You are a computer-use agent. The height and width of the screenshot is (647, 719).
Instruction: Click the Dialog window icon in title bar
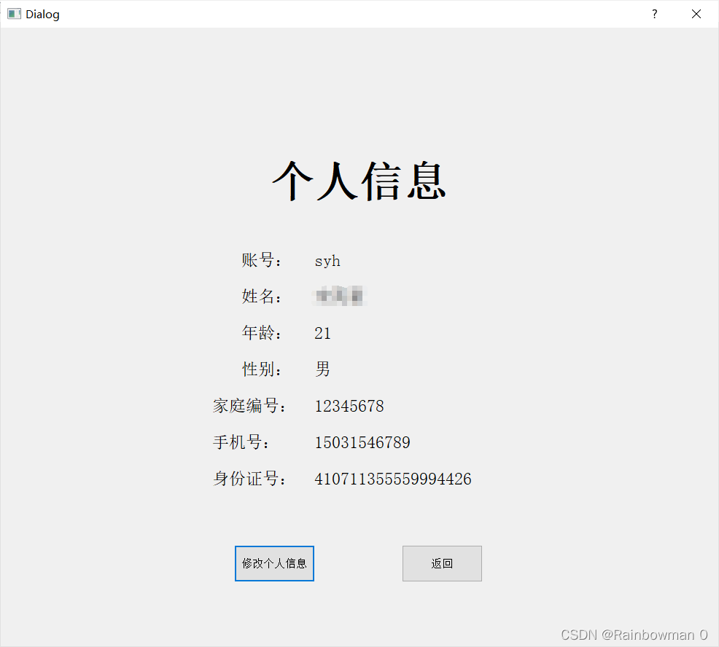[12, 13]
